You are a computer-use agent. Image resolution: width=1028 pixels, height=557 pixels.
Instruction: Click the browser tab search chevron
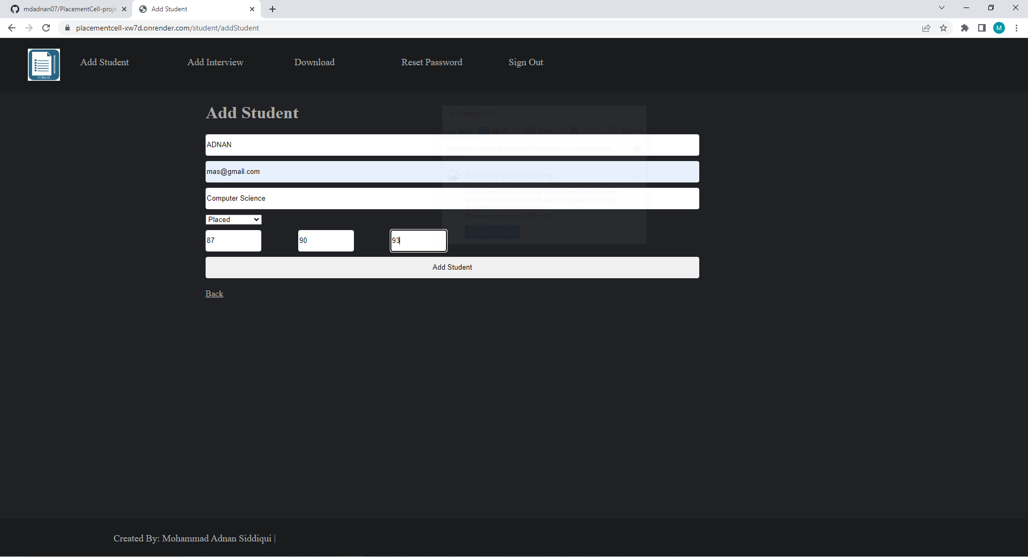click(x=941, y=7)
